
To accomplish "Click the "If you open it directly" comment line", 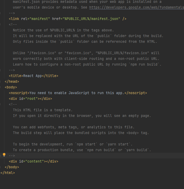I will point(82,116).
